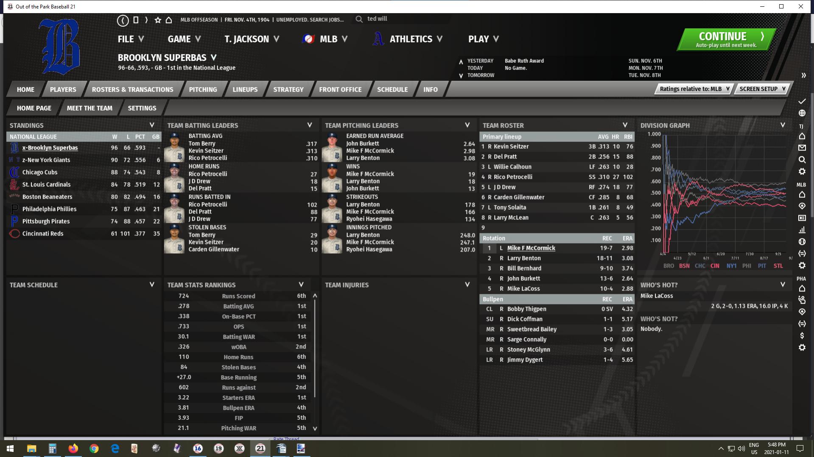Click the back navigation arrow icon
The height and width of the screenshot is (457, 814).
pos(123,20)
